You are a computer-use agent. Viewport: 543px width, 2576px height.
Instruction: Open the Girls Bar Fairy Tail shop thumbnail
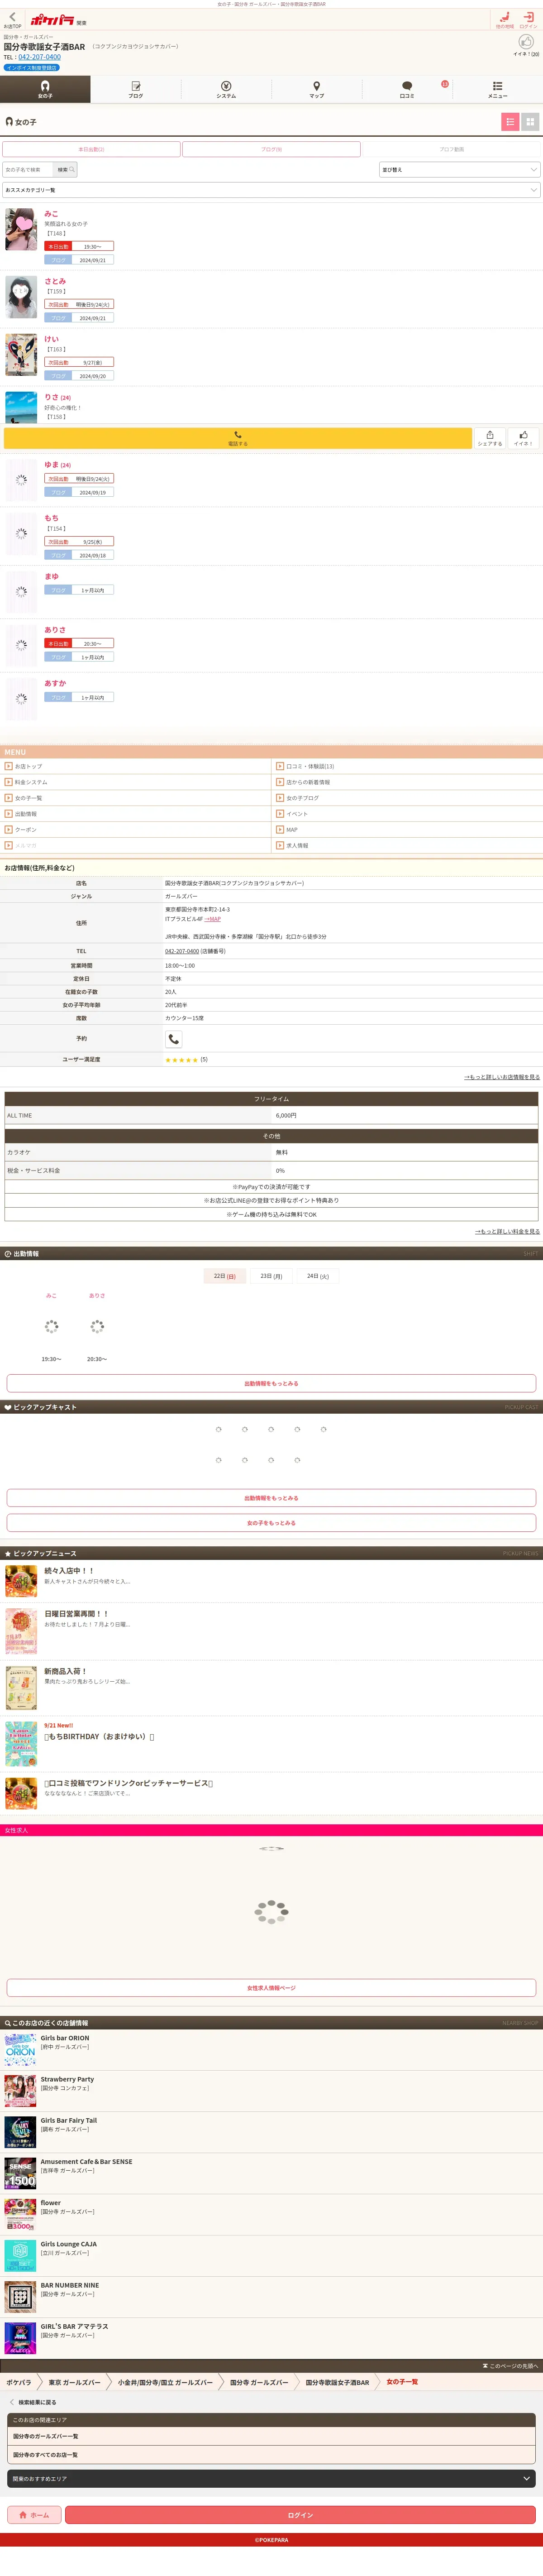20,2131
